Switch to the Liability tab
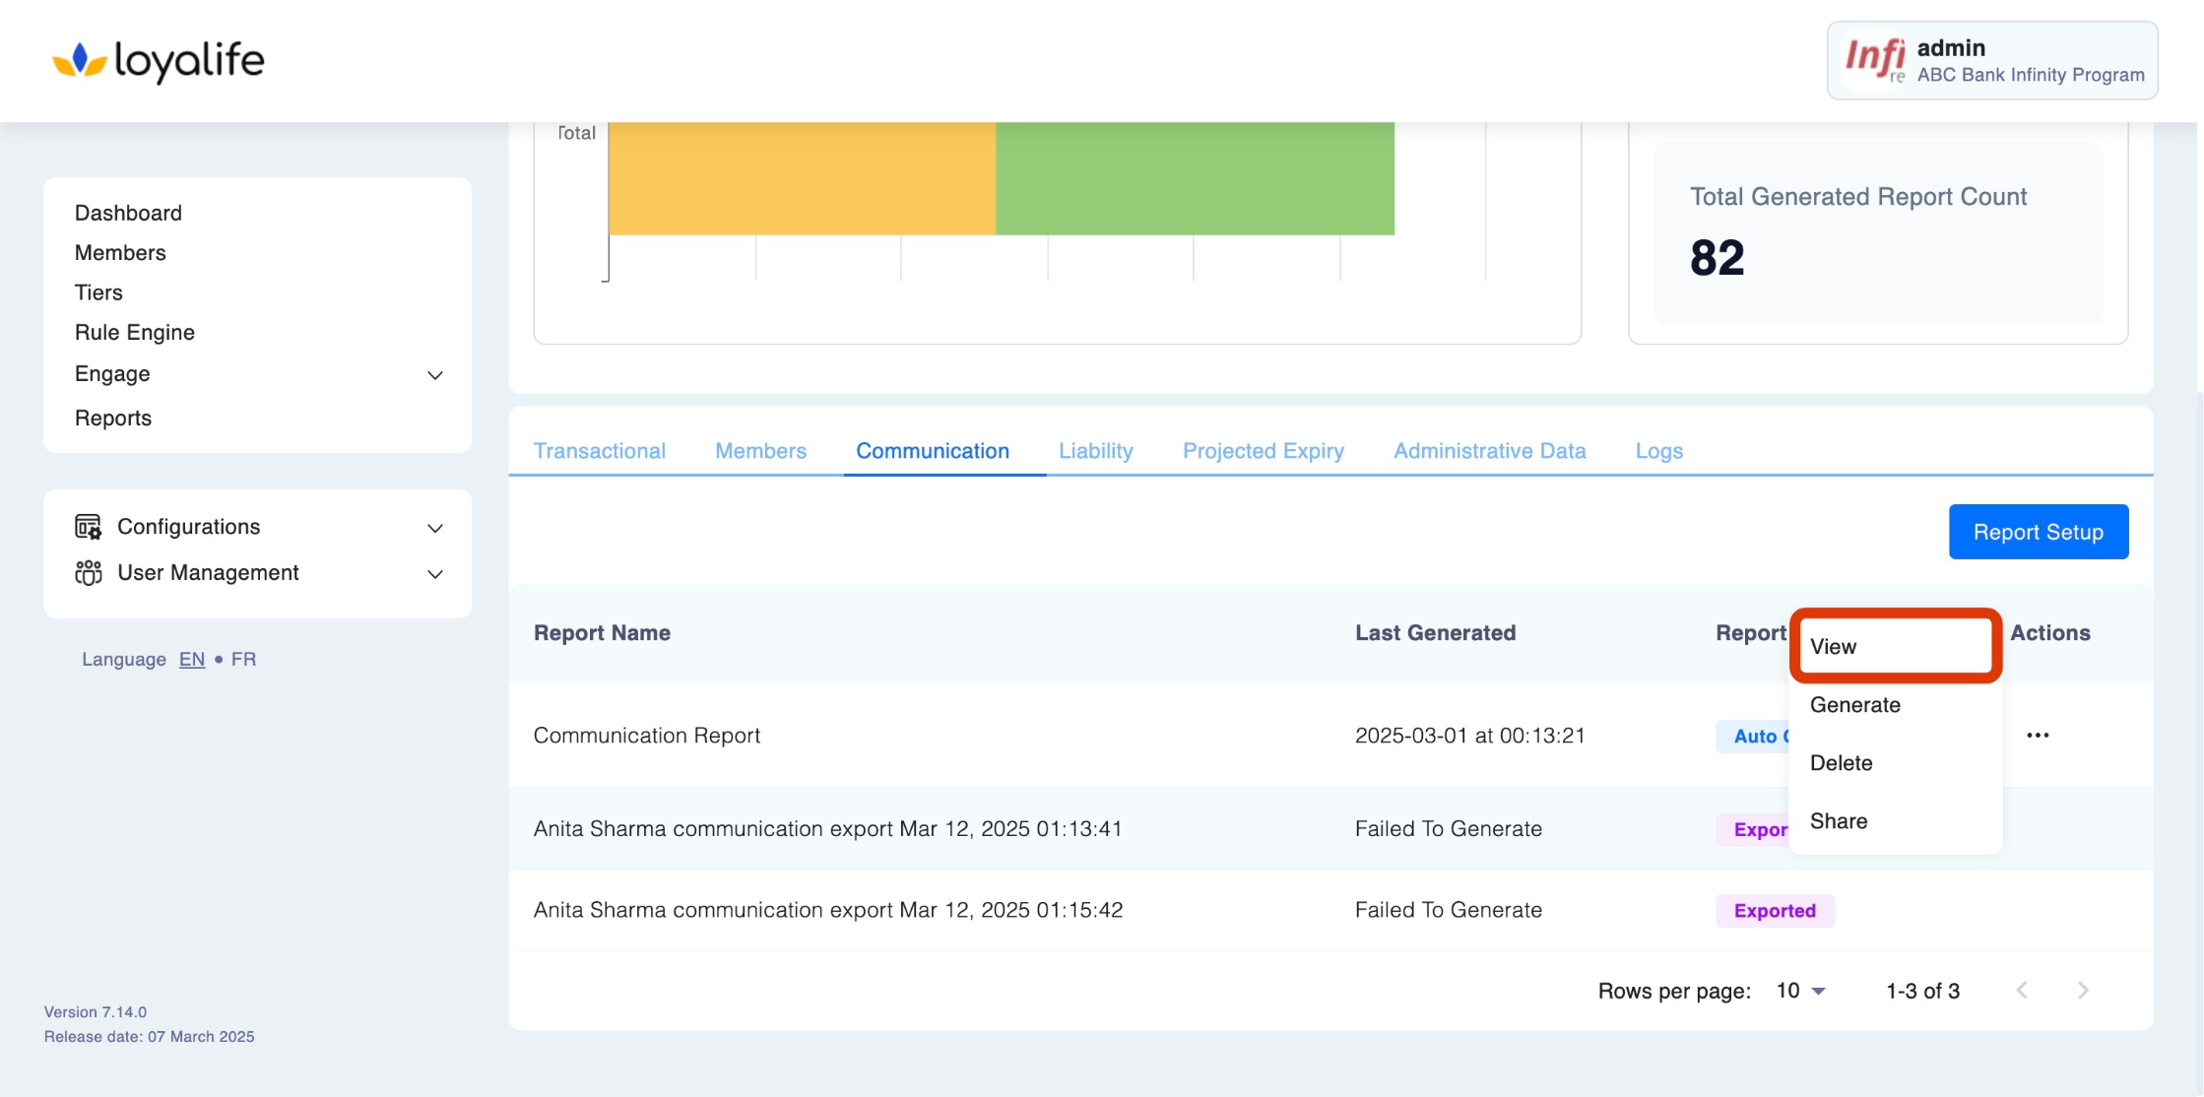 [1095, 451]
